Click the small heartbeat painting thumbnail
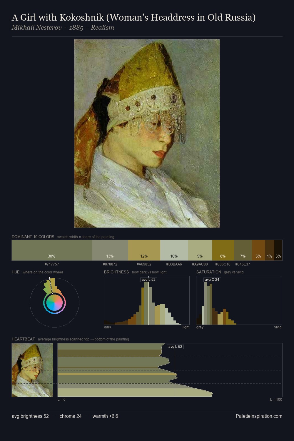 32,370
